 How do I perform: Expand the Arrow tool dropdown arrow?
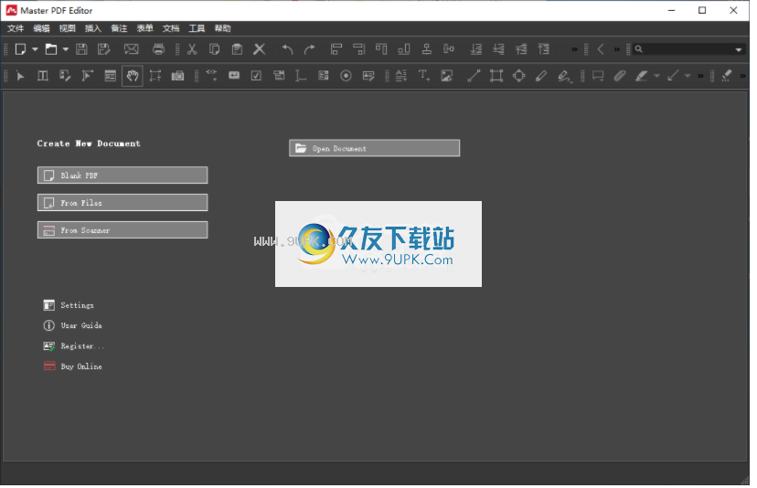tap(688, 76)
